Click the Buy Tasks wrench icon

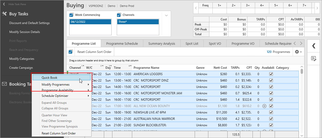click(4, 14)
